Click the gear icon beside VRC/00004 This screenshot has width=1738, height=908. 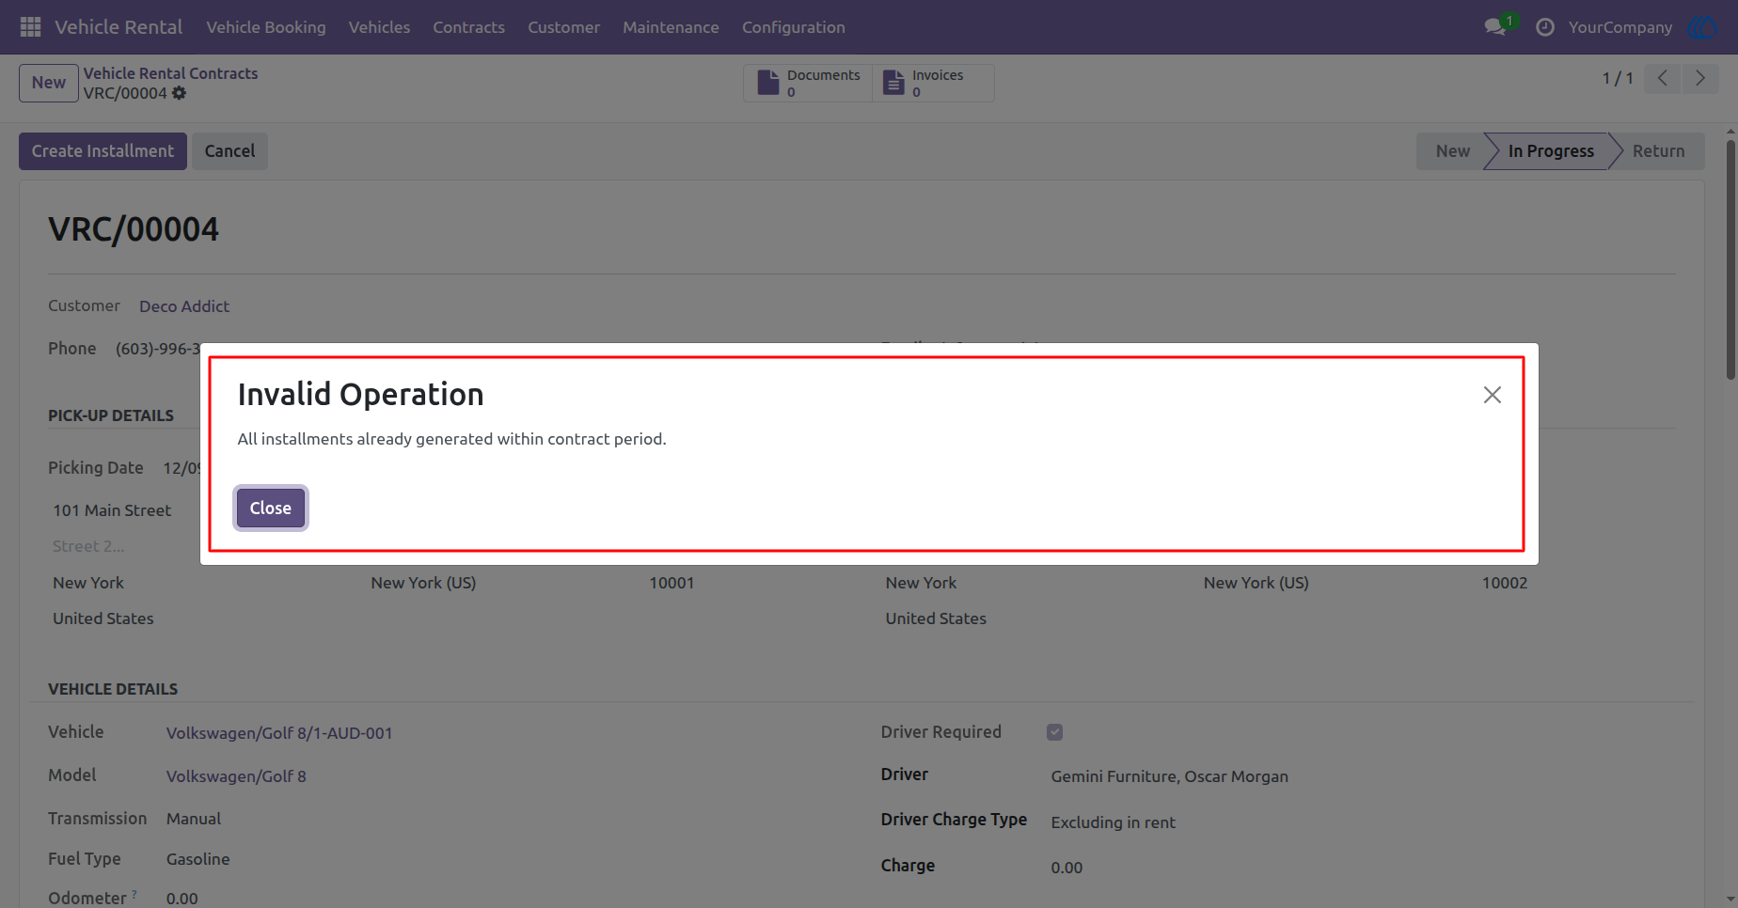coord(179,93)
